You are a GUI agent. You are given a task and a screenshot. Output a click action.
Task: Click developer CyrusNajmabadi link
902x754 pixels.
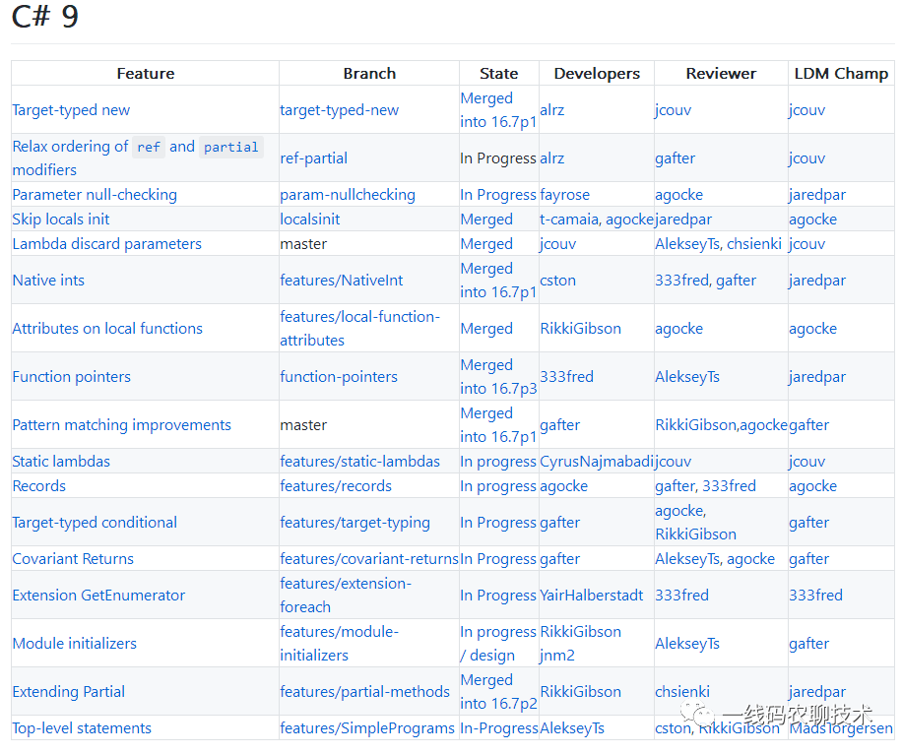coord(597,462)
